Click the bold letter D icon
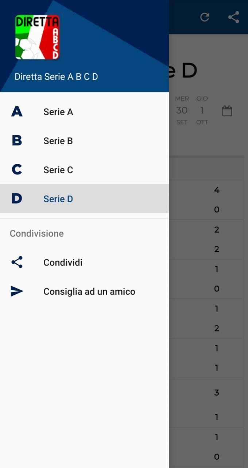 [x=17, y=199]
